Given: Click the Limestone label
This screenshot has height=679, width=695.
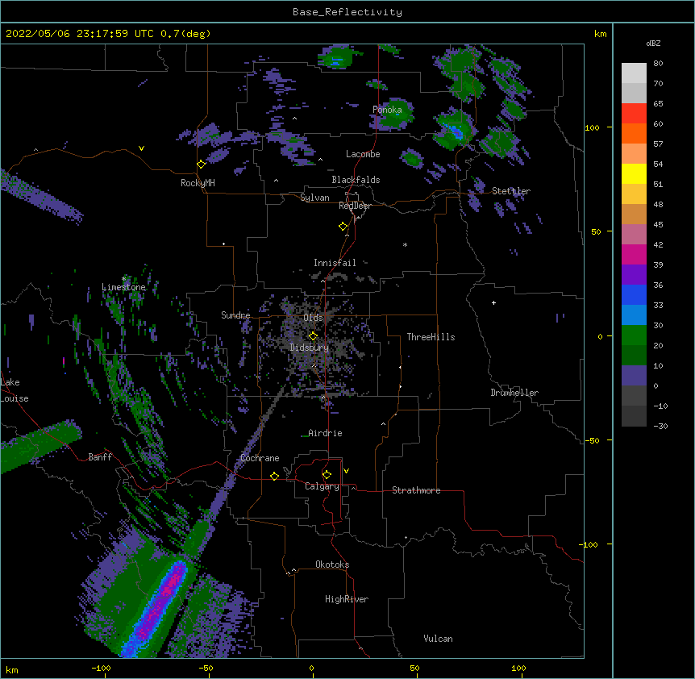Looking at the screenshot, I should 123,287.
